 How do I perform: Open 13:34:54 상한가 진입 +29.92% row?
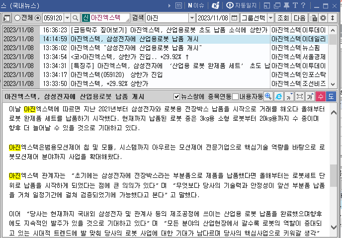pyautogui.click(x=165, y=57)
